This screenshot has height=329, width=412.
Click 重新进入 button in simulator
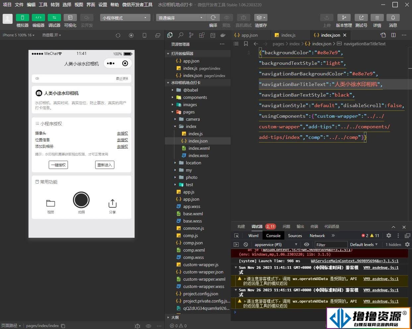(105, 165)
